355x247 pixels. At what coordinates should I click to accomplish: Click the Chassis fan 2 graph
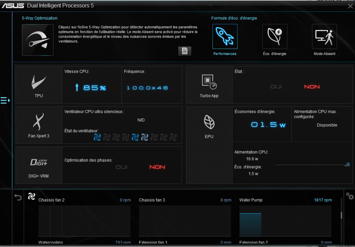coord(85,221)
